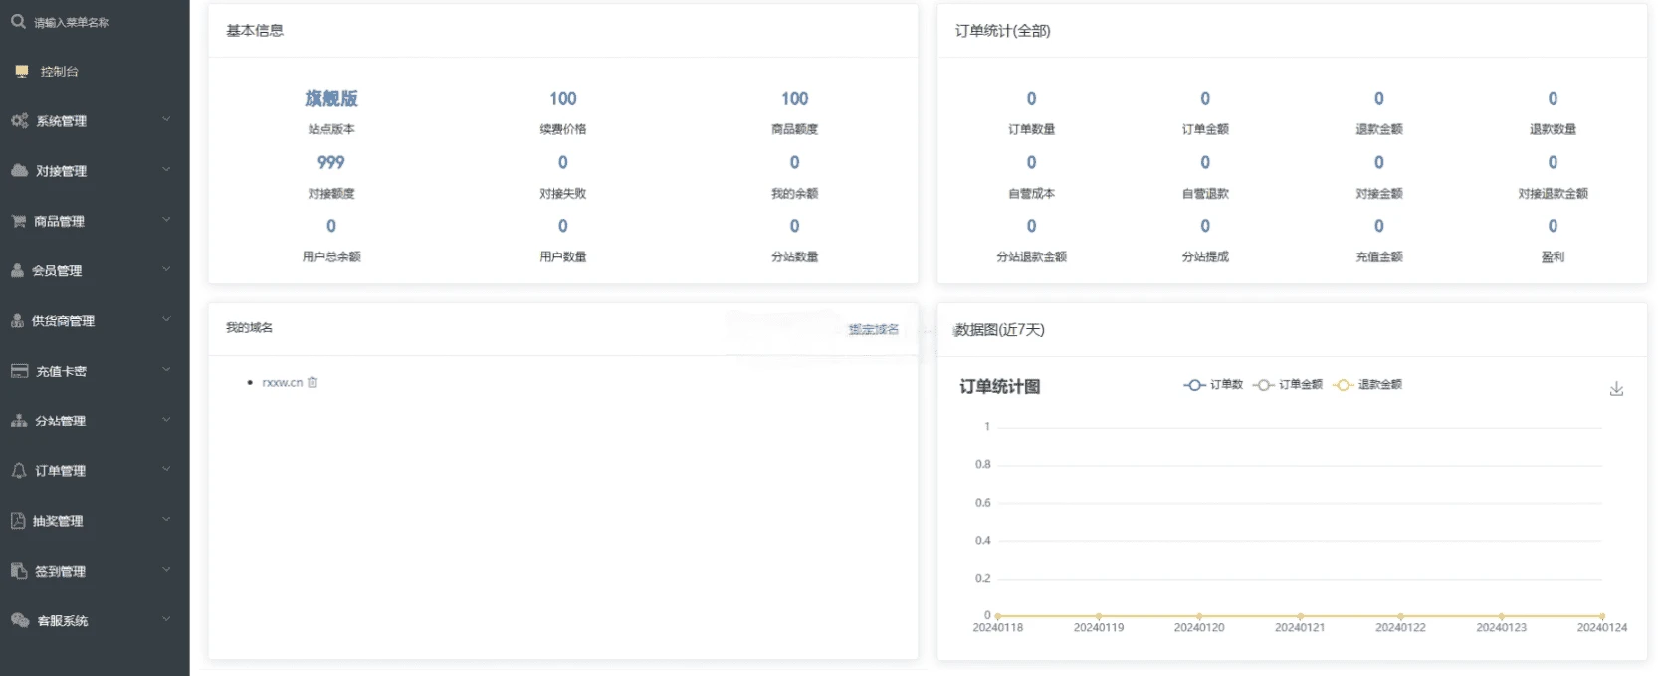The width and height of the screenshot is (1660, 676).
Task: Expand the 分站管理 chevron
Action: coord(166,420)
